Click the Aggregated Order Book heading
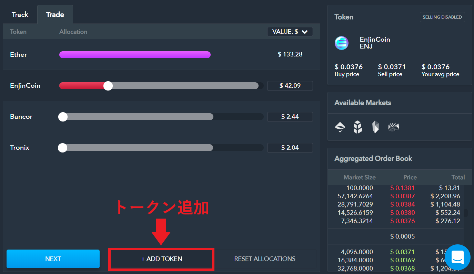 coord(373,159)
